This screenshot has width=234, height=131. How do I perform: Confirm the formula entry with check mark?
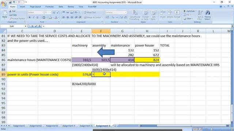coord(36,26)
